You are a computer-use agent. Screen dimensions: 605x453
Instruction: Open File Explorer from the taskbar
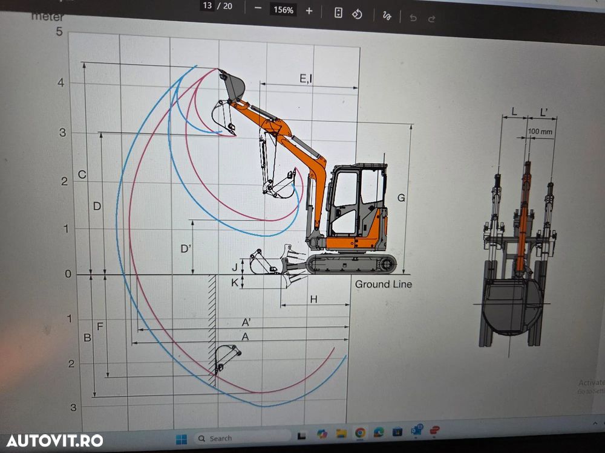click(x=341, y=433)
